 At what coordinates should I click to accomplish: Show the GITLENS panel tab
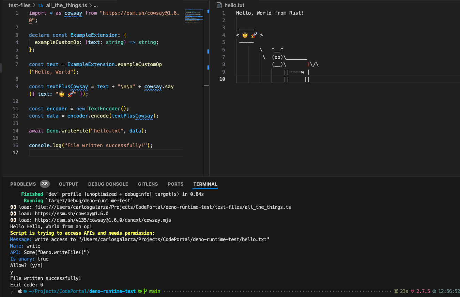(x=148, y=184)
